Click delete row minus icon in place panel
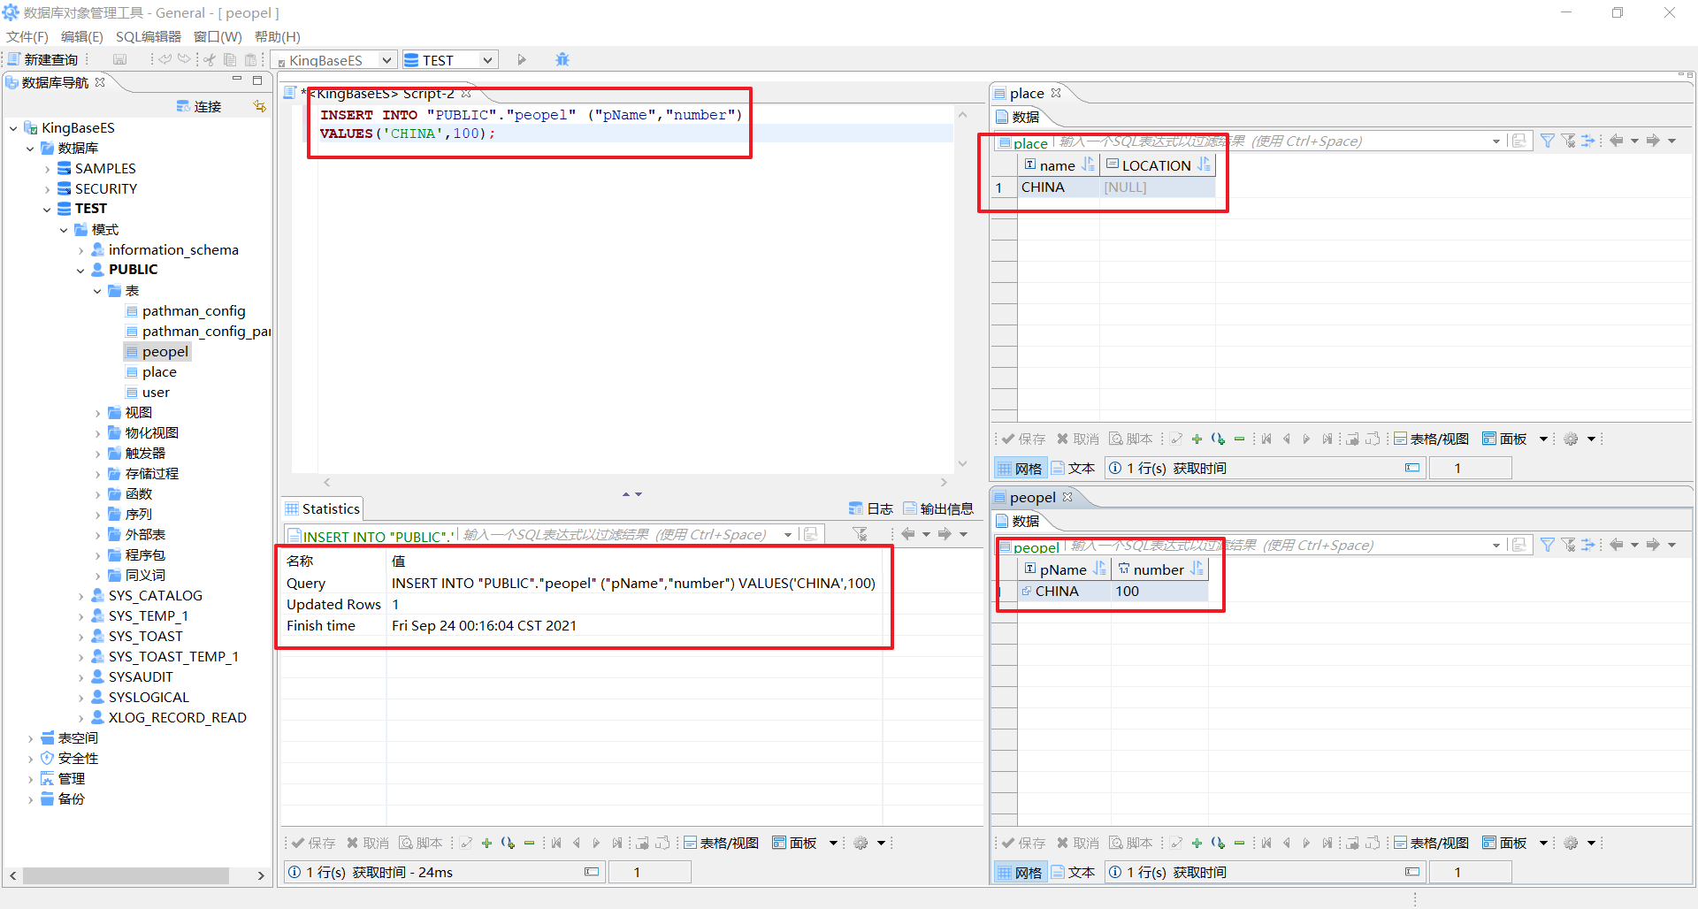 (x=1239, y=439)
